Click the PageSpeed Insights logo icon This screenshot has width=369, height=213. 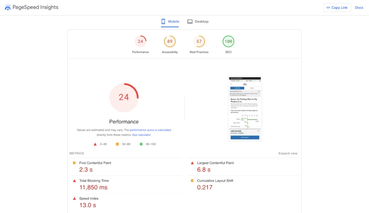coord(8,7)
